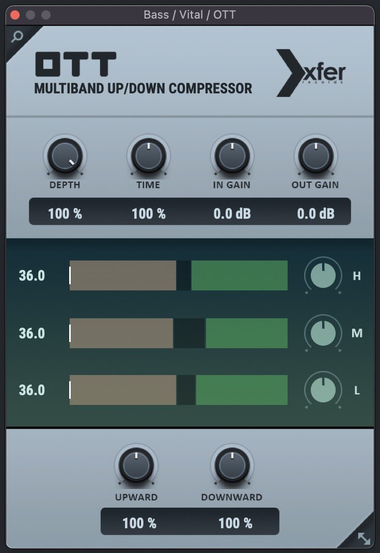
Task: Close the OTT window with the red button
Action: click(15, 15)
